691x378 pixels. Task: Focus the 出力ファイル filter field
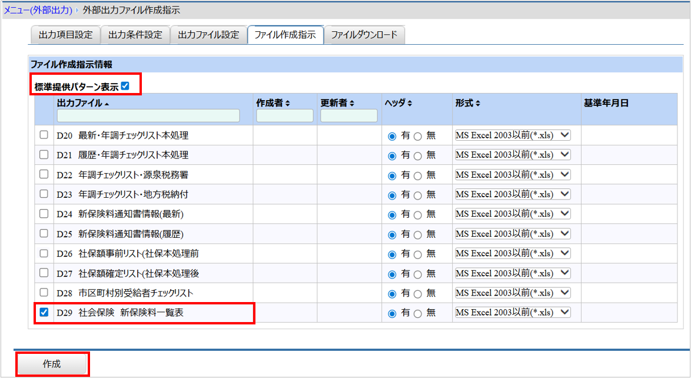(148, 115)
